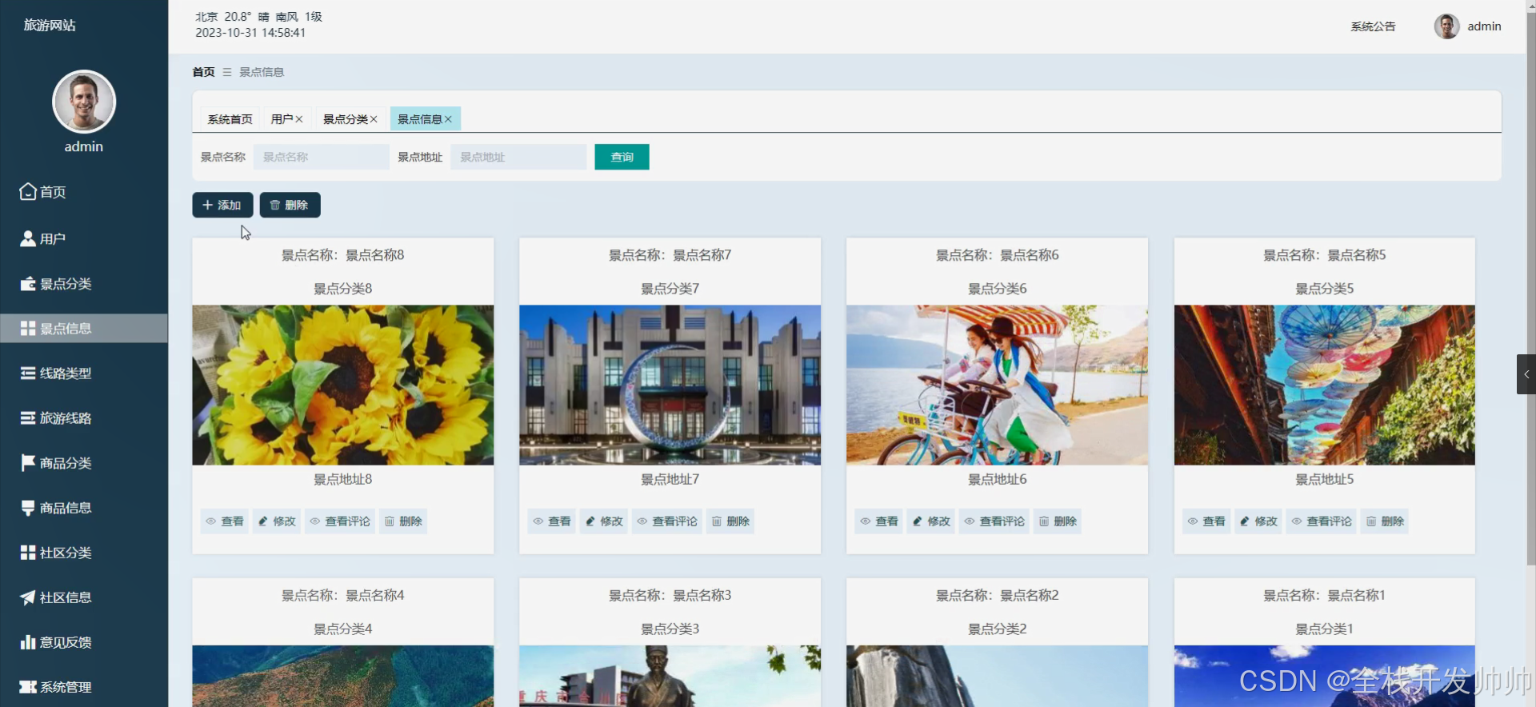Switch to the 景点信息 tab
The width and height of the screenshot is (1536, 707).
pyautogui.click(x=419, y=119)
